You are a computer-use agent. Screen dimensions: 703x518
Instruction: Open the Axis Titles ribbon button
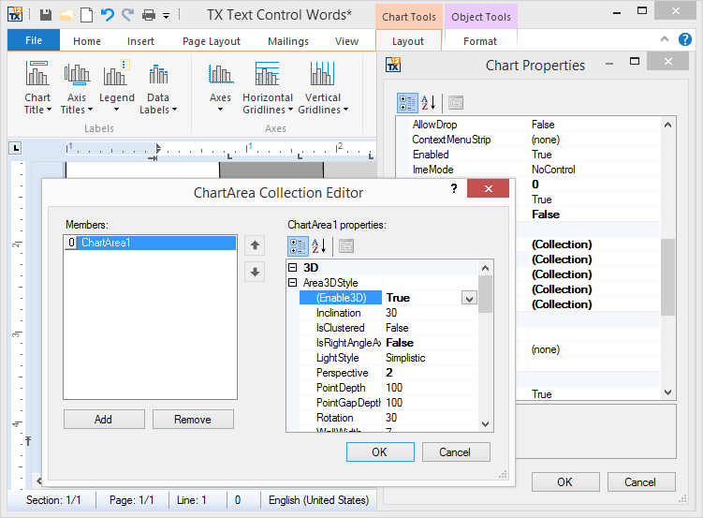(77, 88)
